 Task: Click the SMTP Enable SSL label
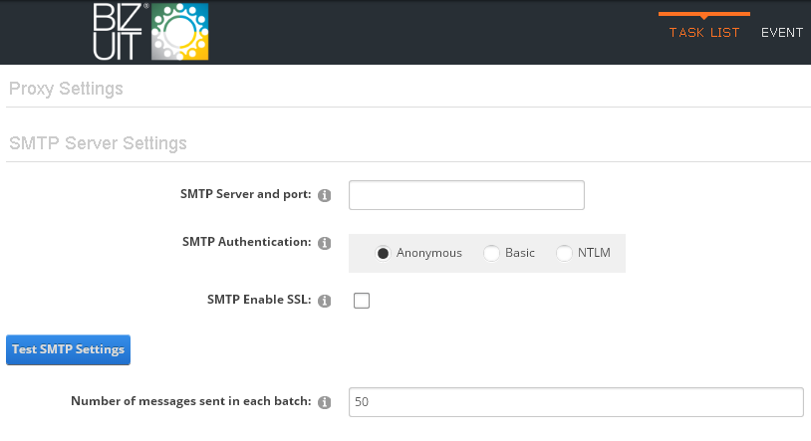pyautogui.click(x=259, y=300)
